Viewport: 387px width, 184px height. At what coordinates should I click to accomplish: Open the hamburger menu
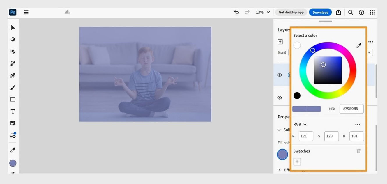tap(26, 12)
